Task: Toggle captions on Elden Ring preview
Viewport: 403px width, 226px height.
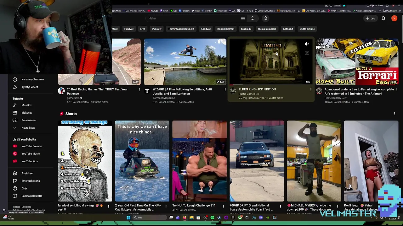Action: (307, 53)
